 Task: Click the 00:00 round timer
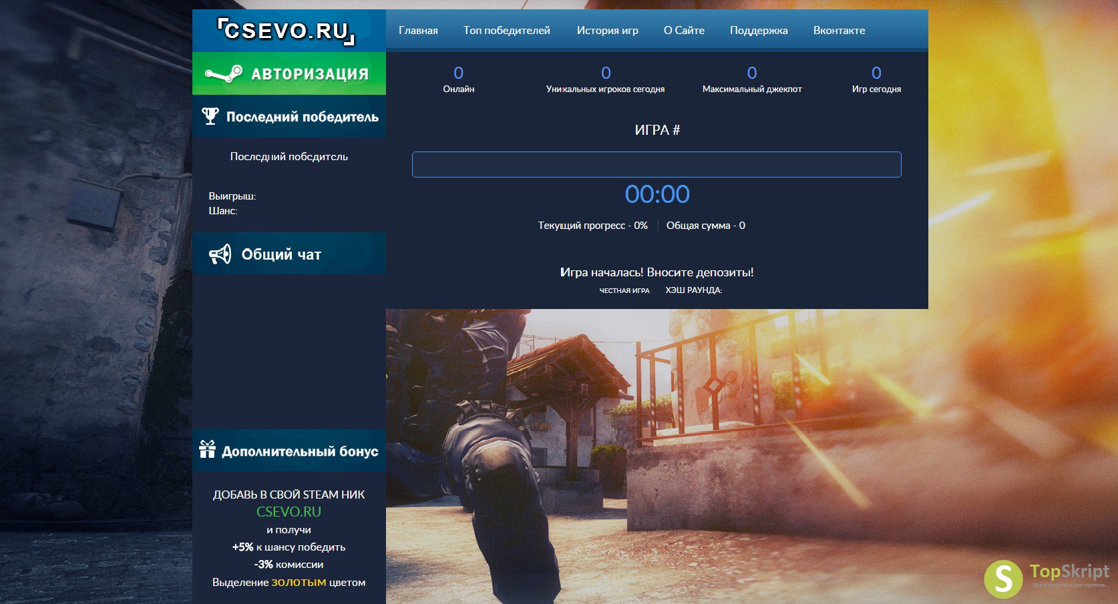[657, 194]
